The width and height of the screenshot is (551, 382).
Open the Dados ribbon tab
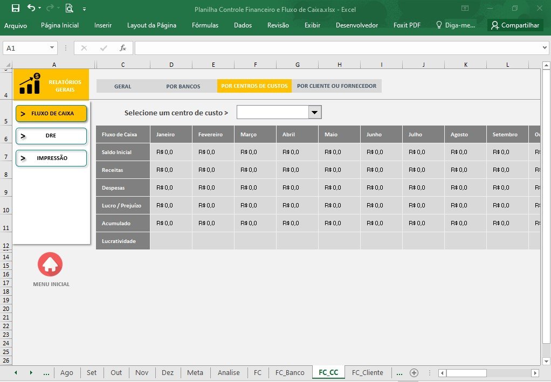click(x=243, y=25)
